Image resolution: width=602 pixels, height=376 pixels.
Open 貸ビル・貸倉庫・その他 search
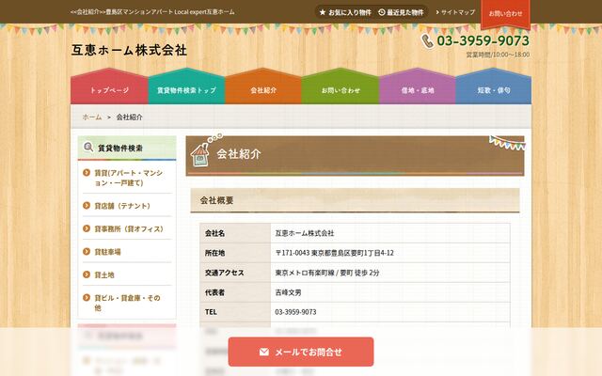pos(128,303)
